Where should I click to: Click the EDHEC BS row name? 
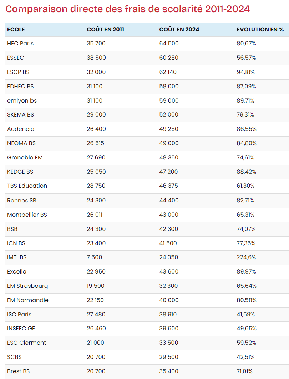tap(20, 86)
